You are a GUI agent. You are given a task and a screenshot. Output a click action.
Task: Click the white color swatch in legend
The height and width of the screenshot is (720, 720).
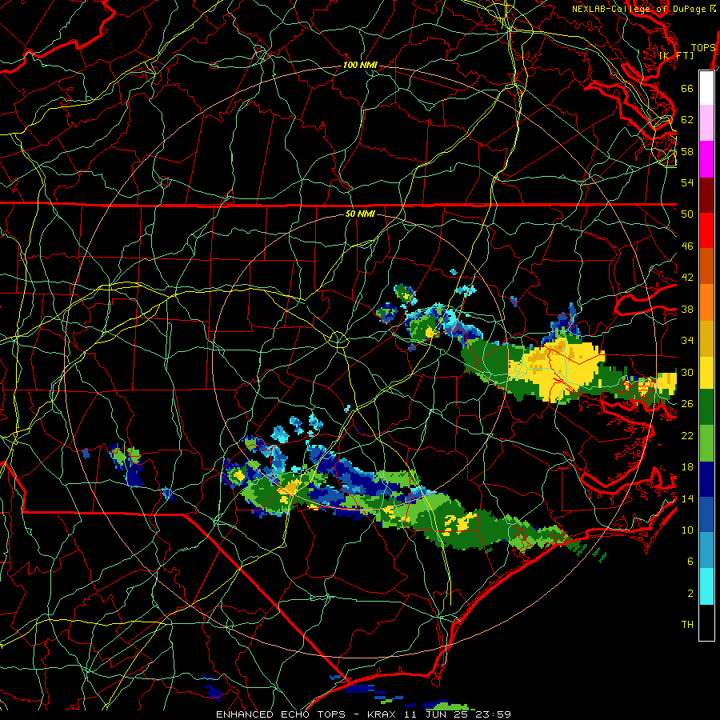(706, 88)
